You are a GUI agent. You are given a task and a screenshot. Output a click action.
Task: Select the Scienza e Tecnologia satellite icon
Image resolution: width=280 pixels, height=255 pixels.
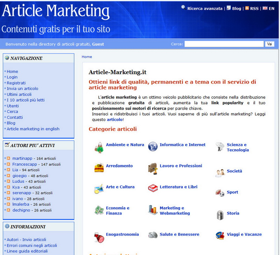(x=220, y=146)
